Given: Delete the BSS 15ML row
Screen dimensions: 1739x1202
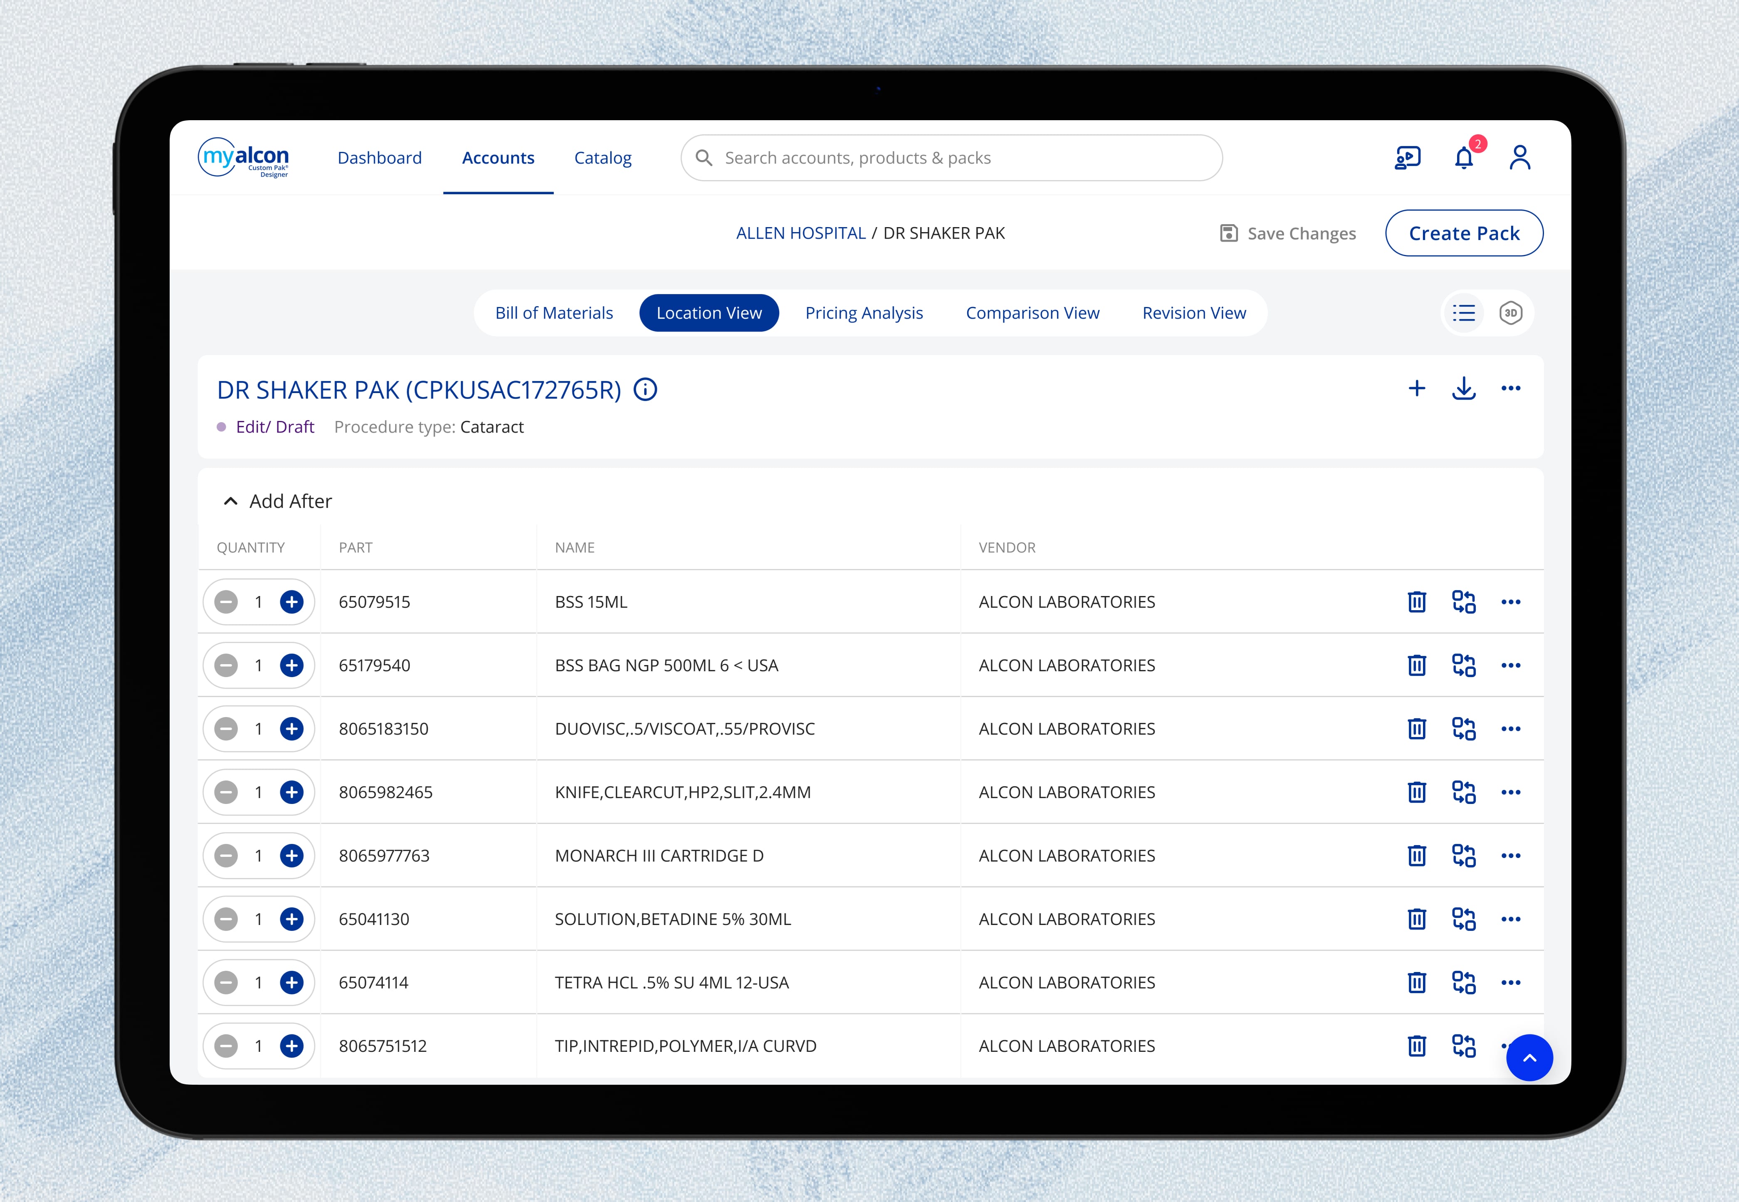Looking at the screenshot, I should [x=1417, y=602].
